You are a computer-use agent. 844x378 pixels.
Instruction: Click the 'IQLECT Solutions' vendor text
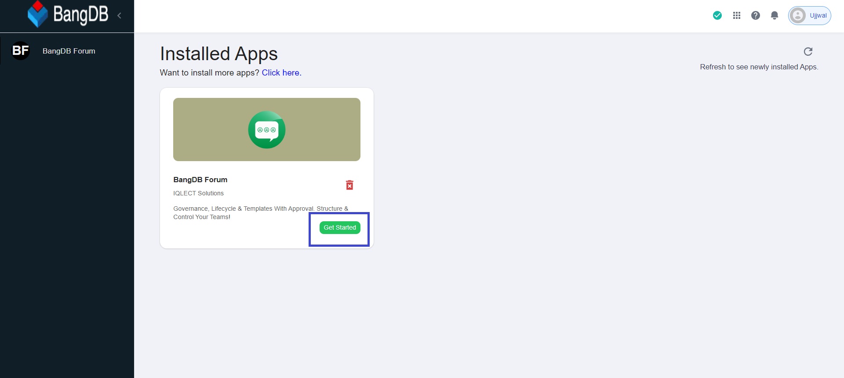click(198, 193)
